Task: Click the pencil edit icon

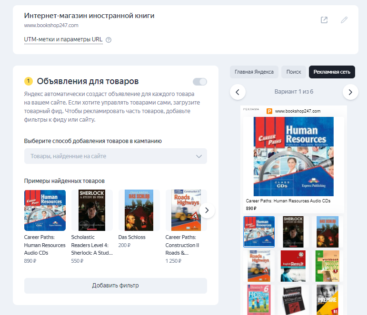Action: click(344, 20)
